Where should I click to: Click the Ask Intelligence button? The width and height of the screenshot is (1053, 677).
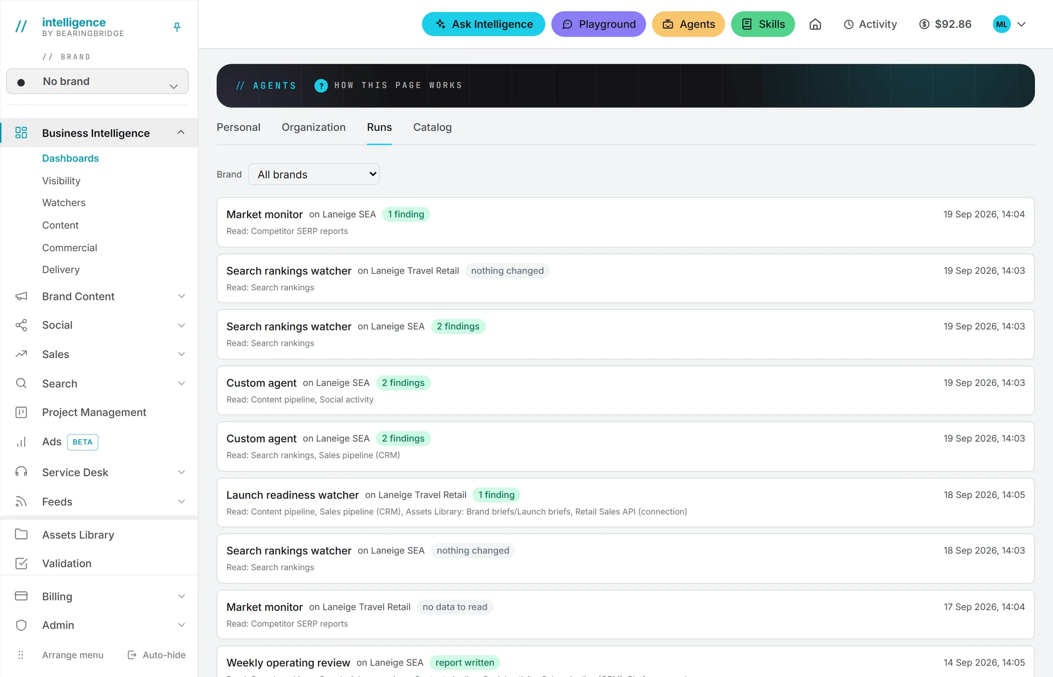click(x=483, y=24)
